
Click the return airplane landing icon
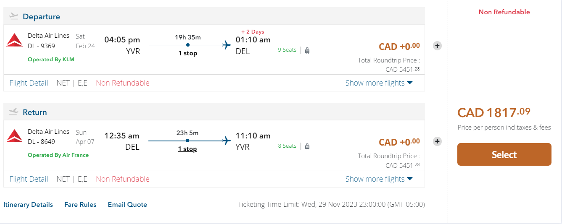(14, 112)
